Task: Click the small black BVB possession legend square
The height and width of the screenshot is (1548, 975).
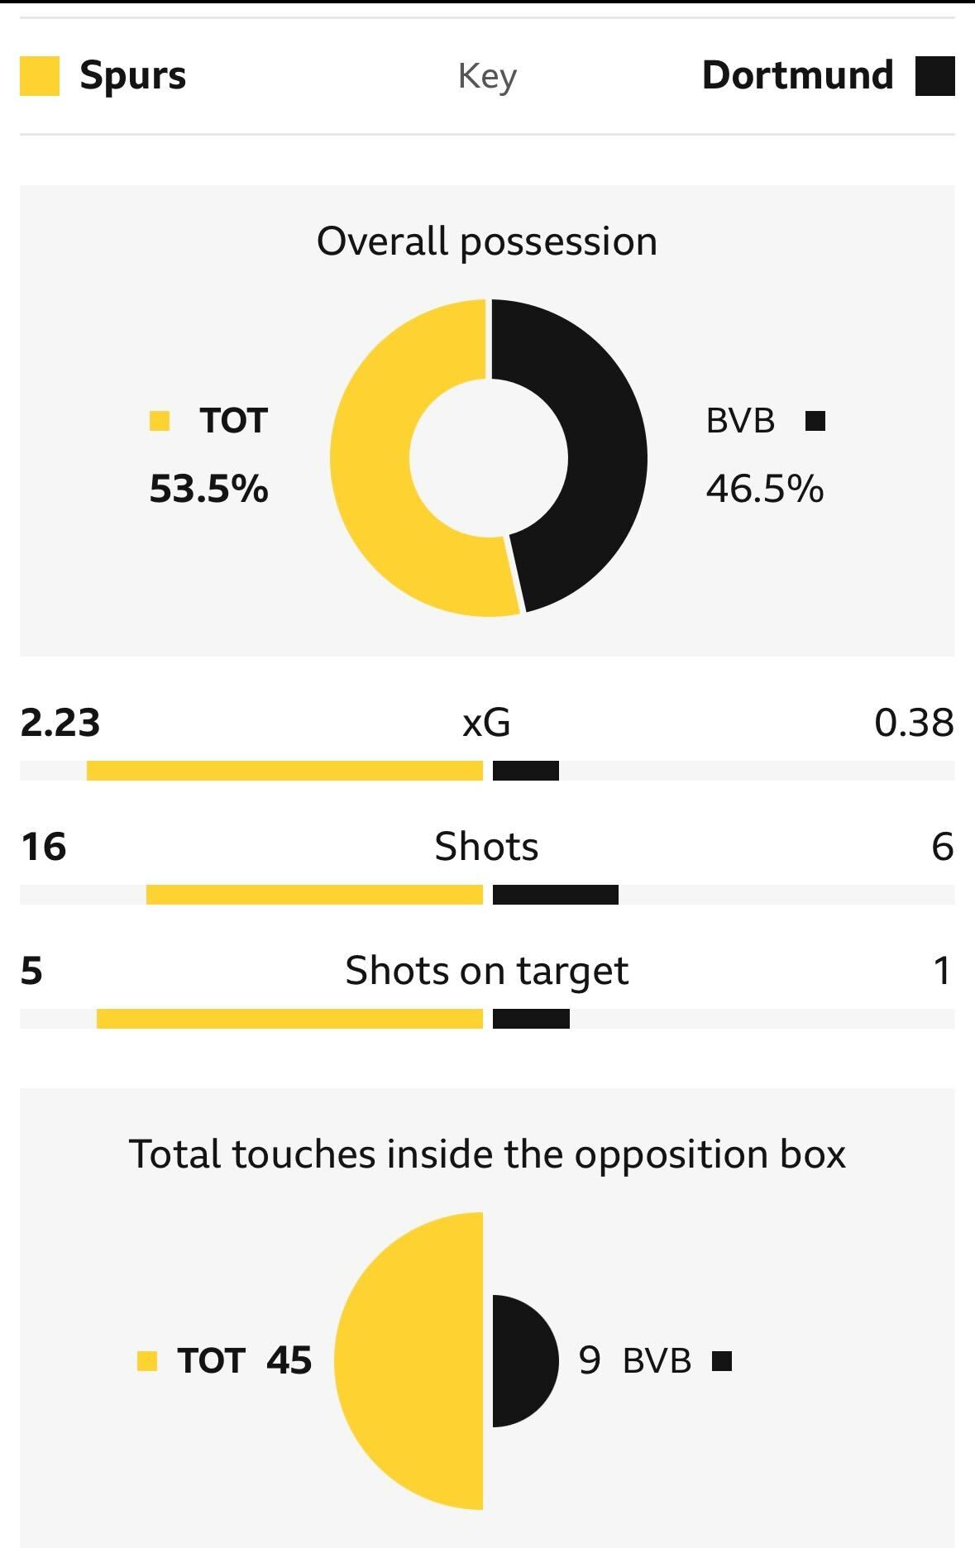Action: point(815,421)
